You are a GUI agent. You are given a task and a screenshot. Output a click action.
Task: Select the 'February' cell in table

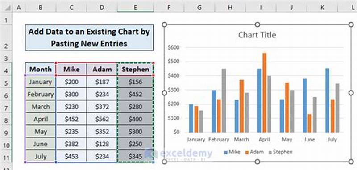point(41,94)
